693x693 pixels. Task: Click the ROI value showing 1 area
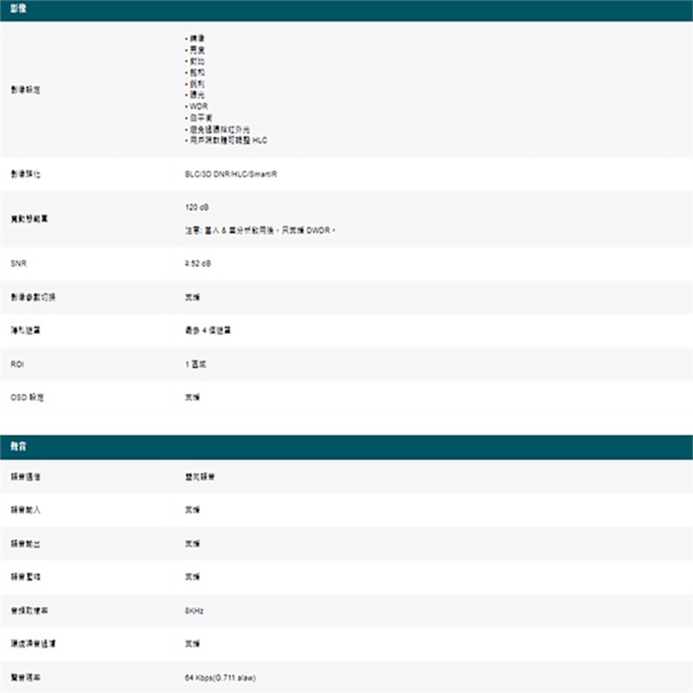pyautogui.click(x=196, y=365)
